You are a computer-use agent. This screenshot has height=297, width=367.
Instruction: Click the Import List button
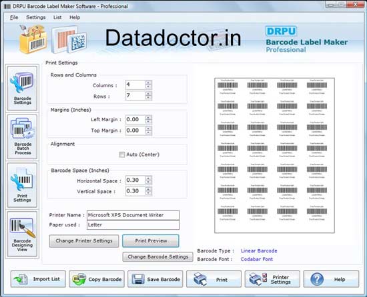(x=38, y=279)
